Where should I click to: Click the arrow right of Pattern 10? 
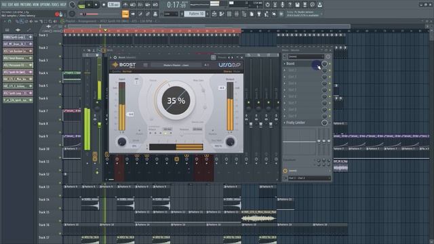tap(208, 14)
